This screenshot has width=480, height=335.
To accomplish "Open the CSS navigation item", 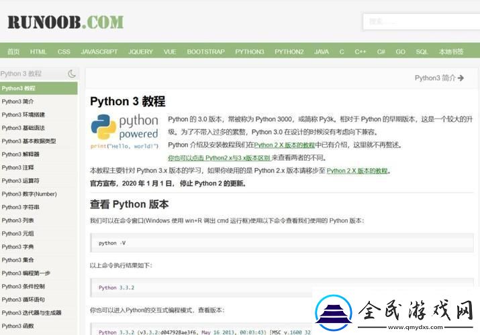I will [x=64, y=52].
